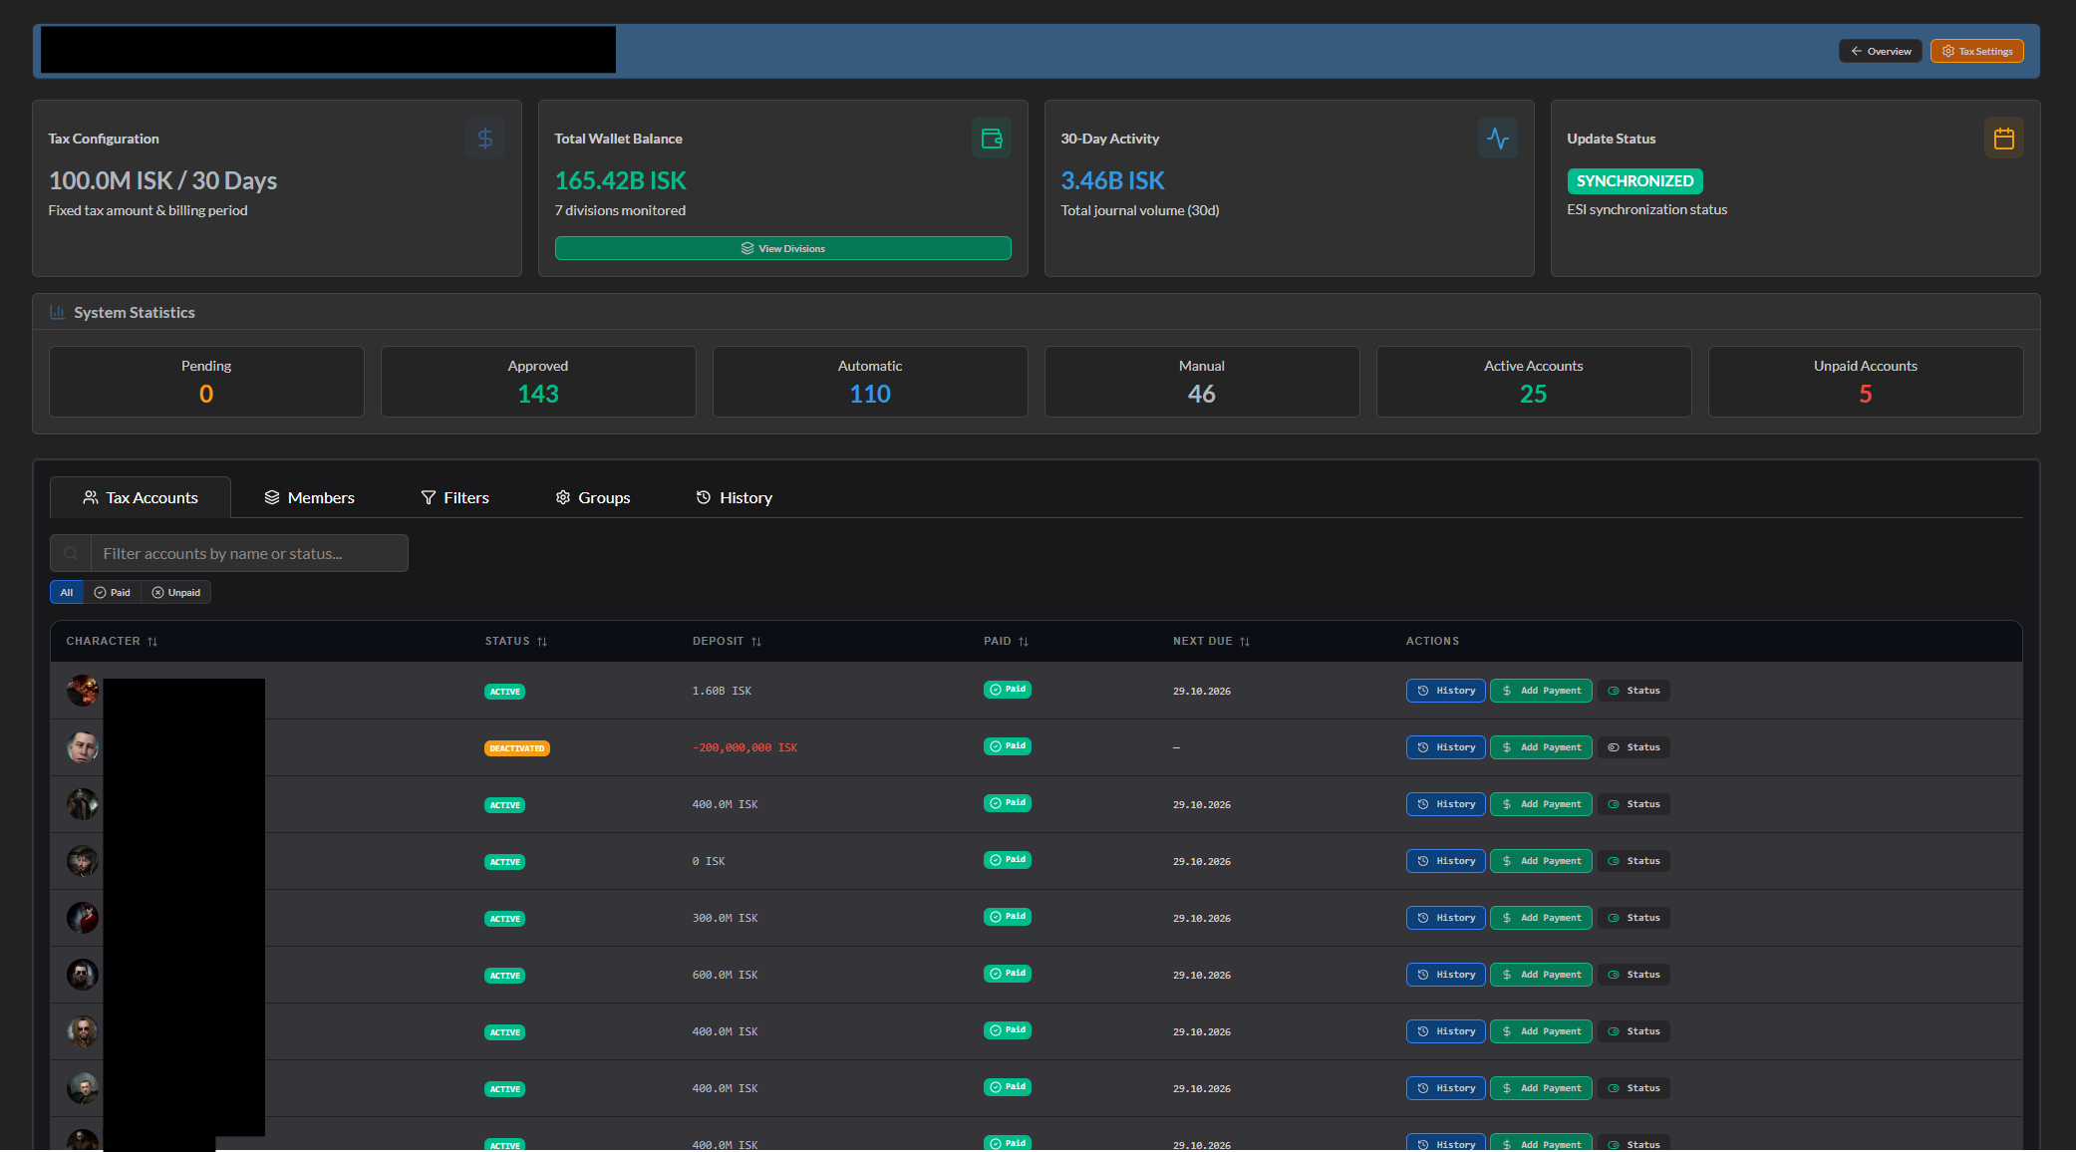Select the All filter option

[67, 592]
